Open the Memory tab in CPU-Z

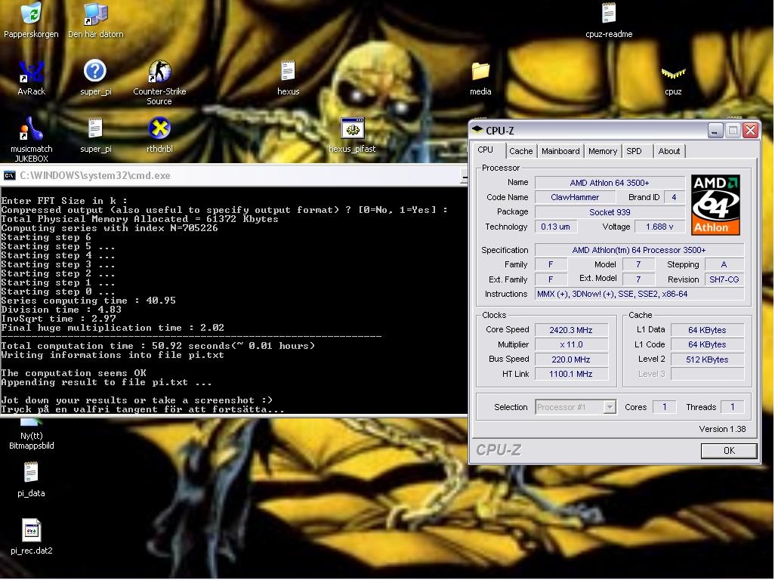[603, 151]
